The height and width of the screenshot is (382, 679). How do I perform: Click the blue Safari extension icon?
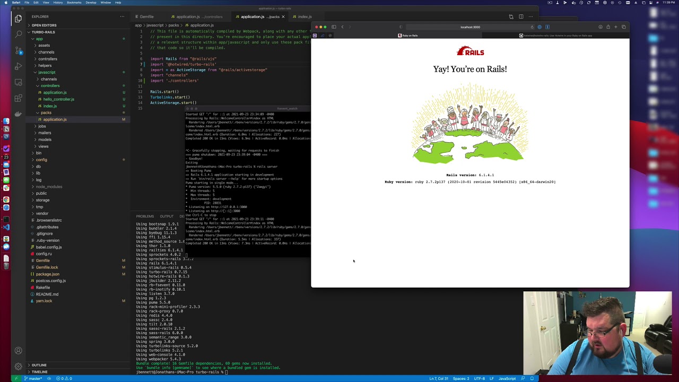point(539,27)
